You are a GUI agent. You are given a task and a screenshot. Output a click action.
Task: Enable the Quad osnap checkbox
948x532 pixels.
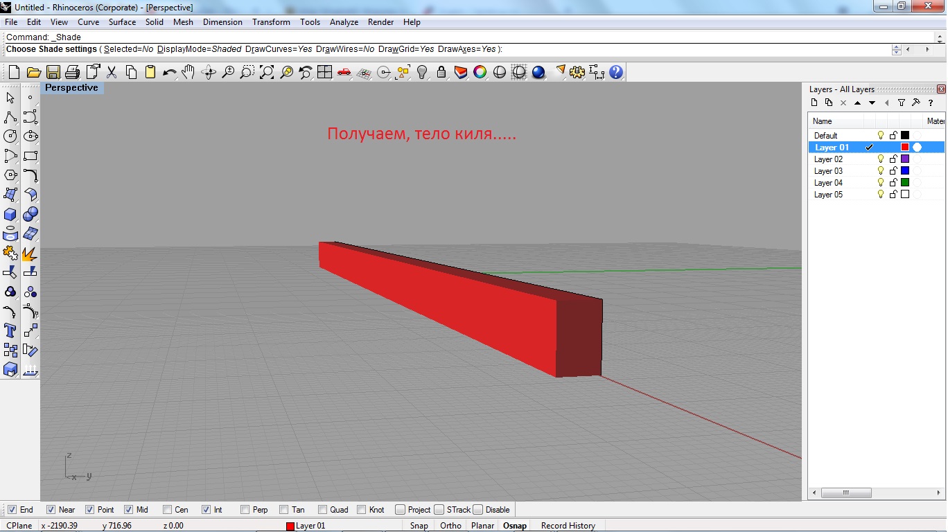tap(322, 510)
